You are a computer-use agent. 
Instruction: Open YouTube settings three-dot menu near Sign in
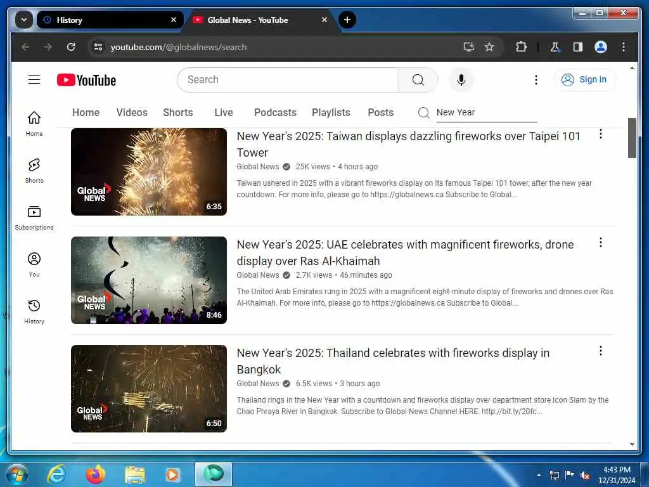click(x=536, y=79)
